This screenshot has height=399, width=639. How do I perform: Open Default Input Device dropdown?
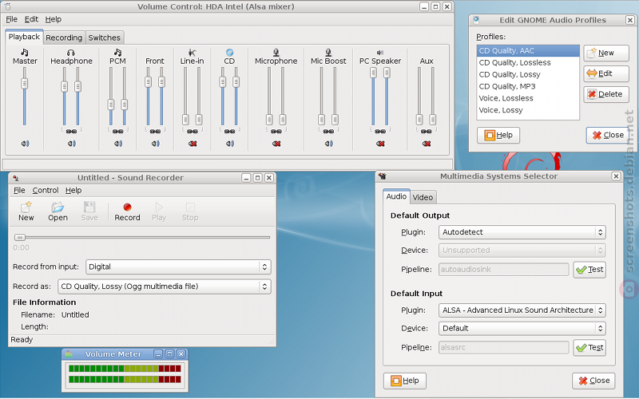coord(522,328)
